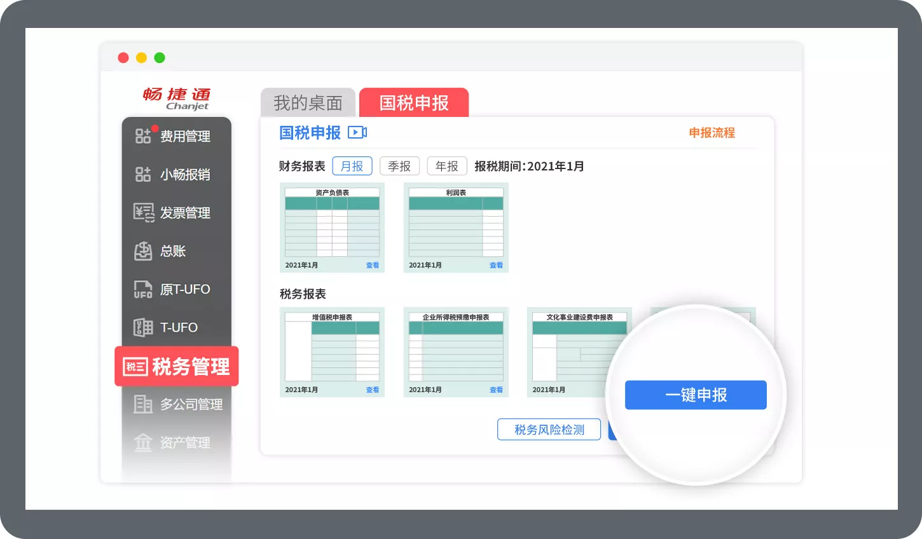The width and height of the screenshot is (922, 539).
Task: Click the 总账 ledger icon
Action: coord(172,251)
